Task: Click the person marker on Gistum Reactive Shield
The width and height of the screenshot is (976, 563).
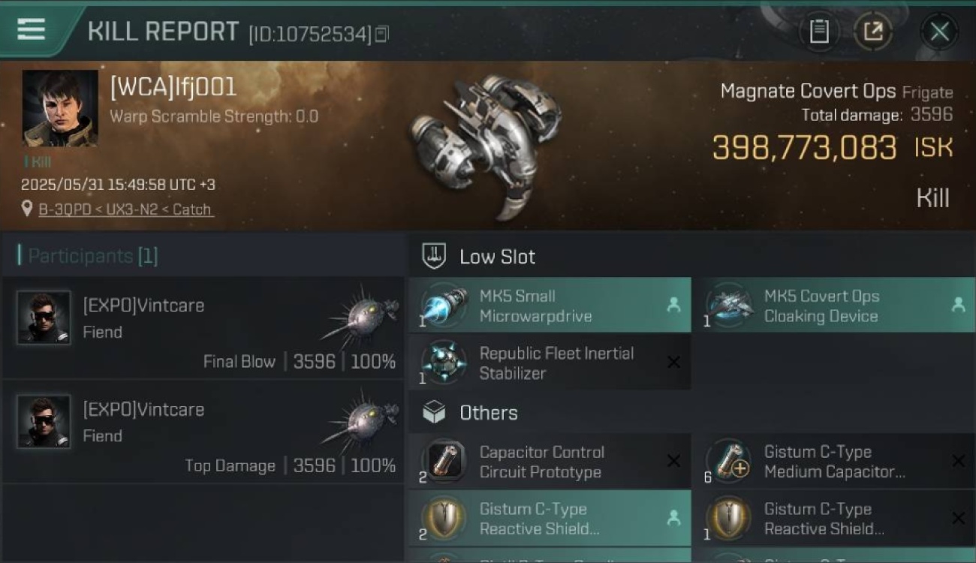Action: click(x=673, y=518)
